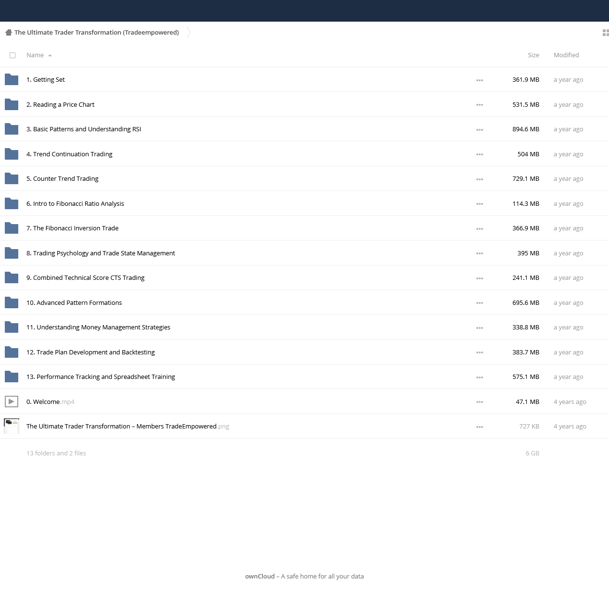Play the 0. Welcome.mp4 video file
Viewport: 609px width, 591px height.
pyautogui.click(x=50, y=402)
